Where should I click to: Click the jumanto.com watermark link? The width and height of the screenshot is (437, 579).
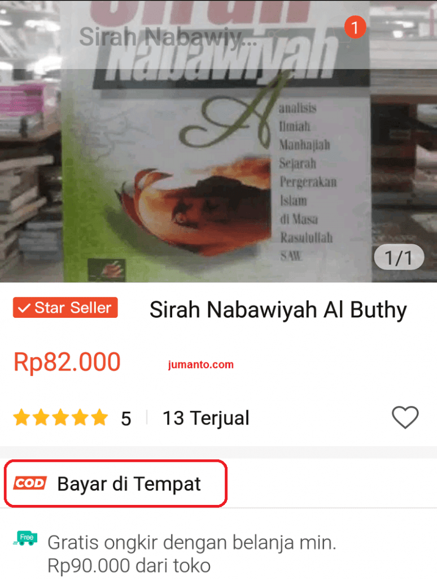[x=200, y=365]
